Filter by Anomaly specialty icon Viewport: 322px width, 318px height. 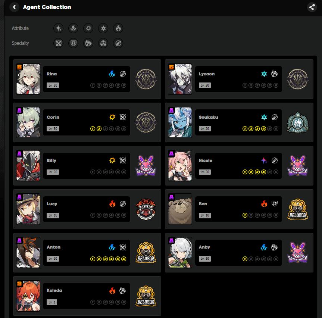click(x=103, y=43)
